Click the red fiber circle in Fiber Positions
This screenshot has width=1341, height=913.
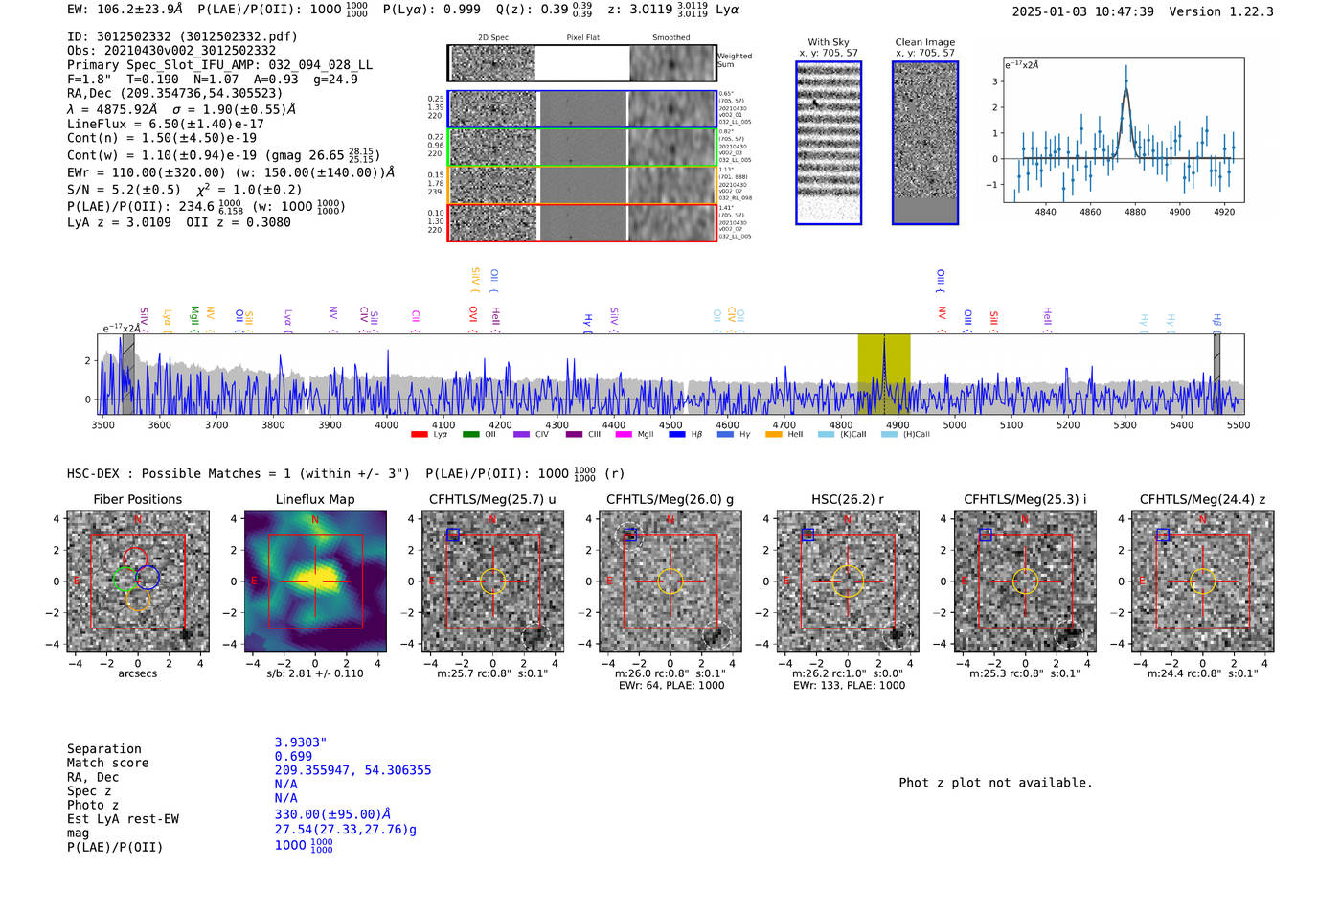[135, 560]
